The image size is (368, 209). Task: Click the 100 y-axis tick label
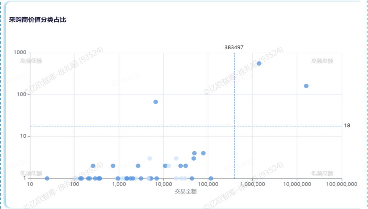point(21,95)
